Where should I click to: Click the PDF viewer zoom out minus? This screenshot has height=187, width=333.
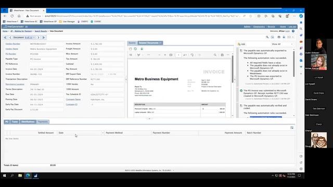click(x=159, y=55)
